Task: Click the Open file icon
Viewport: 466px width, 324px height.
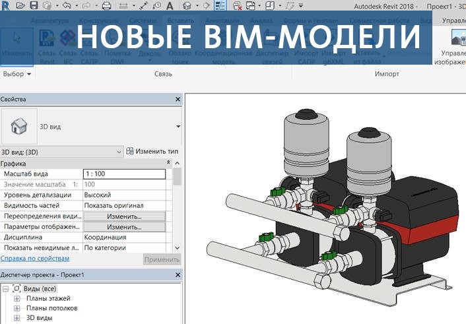Action: click(20, 5)
